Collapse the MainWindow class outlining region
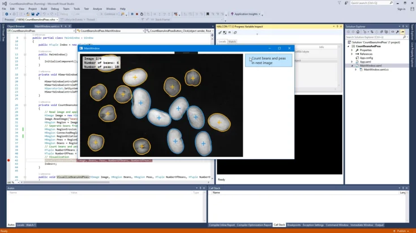416x233 pixels. [x=25, y=38]
